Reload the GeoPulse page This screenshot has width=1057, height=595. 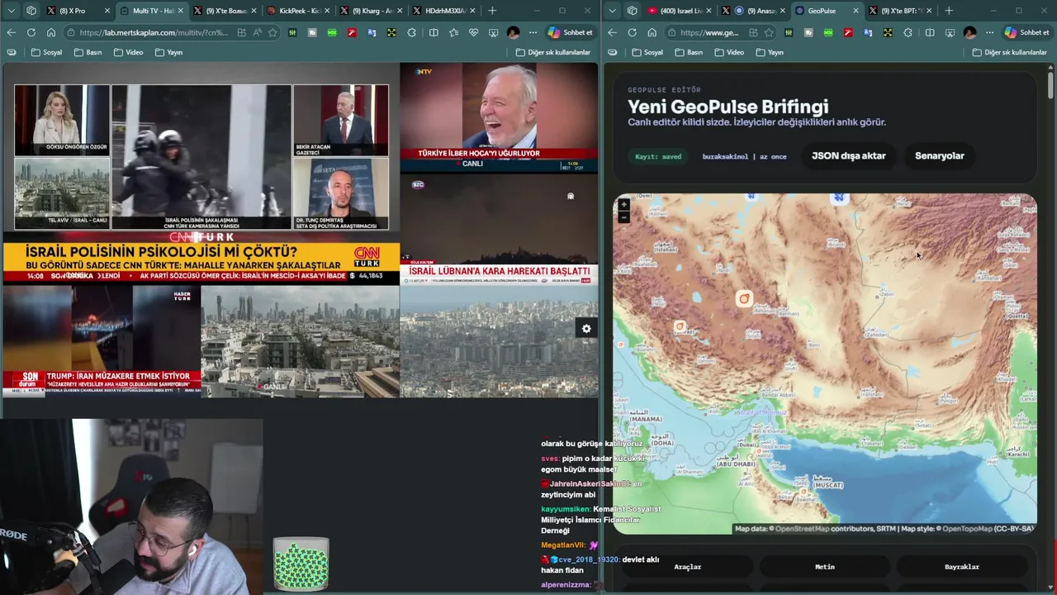(x=632, y=32)
